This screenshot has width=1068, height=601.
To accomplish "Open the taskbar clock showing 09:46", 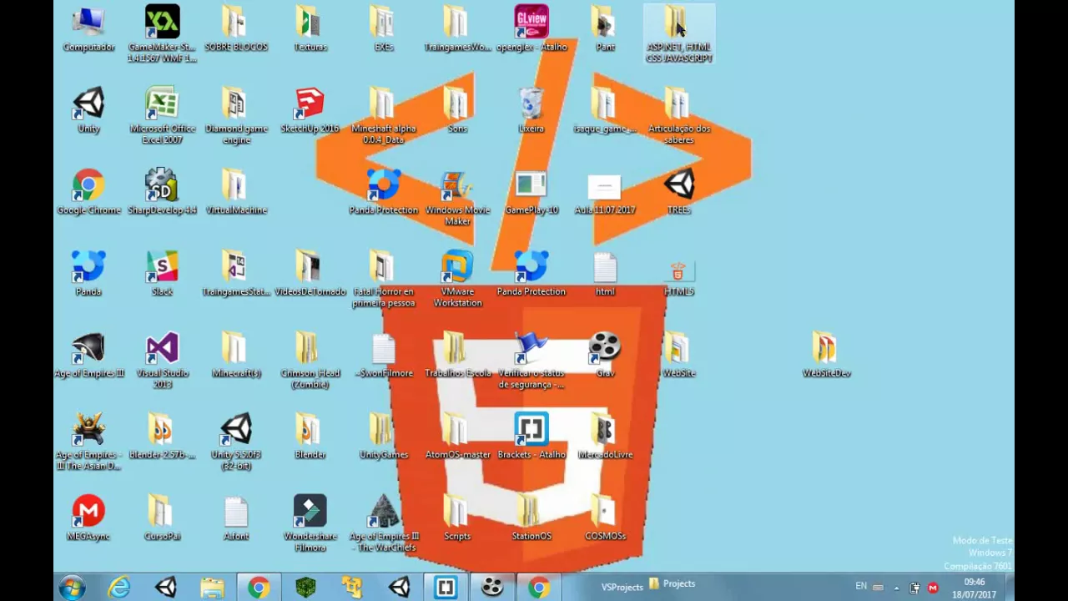I will coord(975,588).
